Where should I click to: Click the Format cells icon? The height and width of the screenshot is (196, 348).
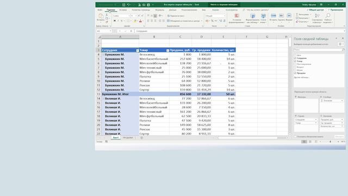pyautogui.click(x=289, y=15)
